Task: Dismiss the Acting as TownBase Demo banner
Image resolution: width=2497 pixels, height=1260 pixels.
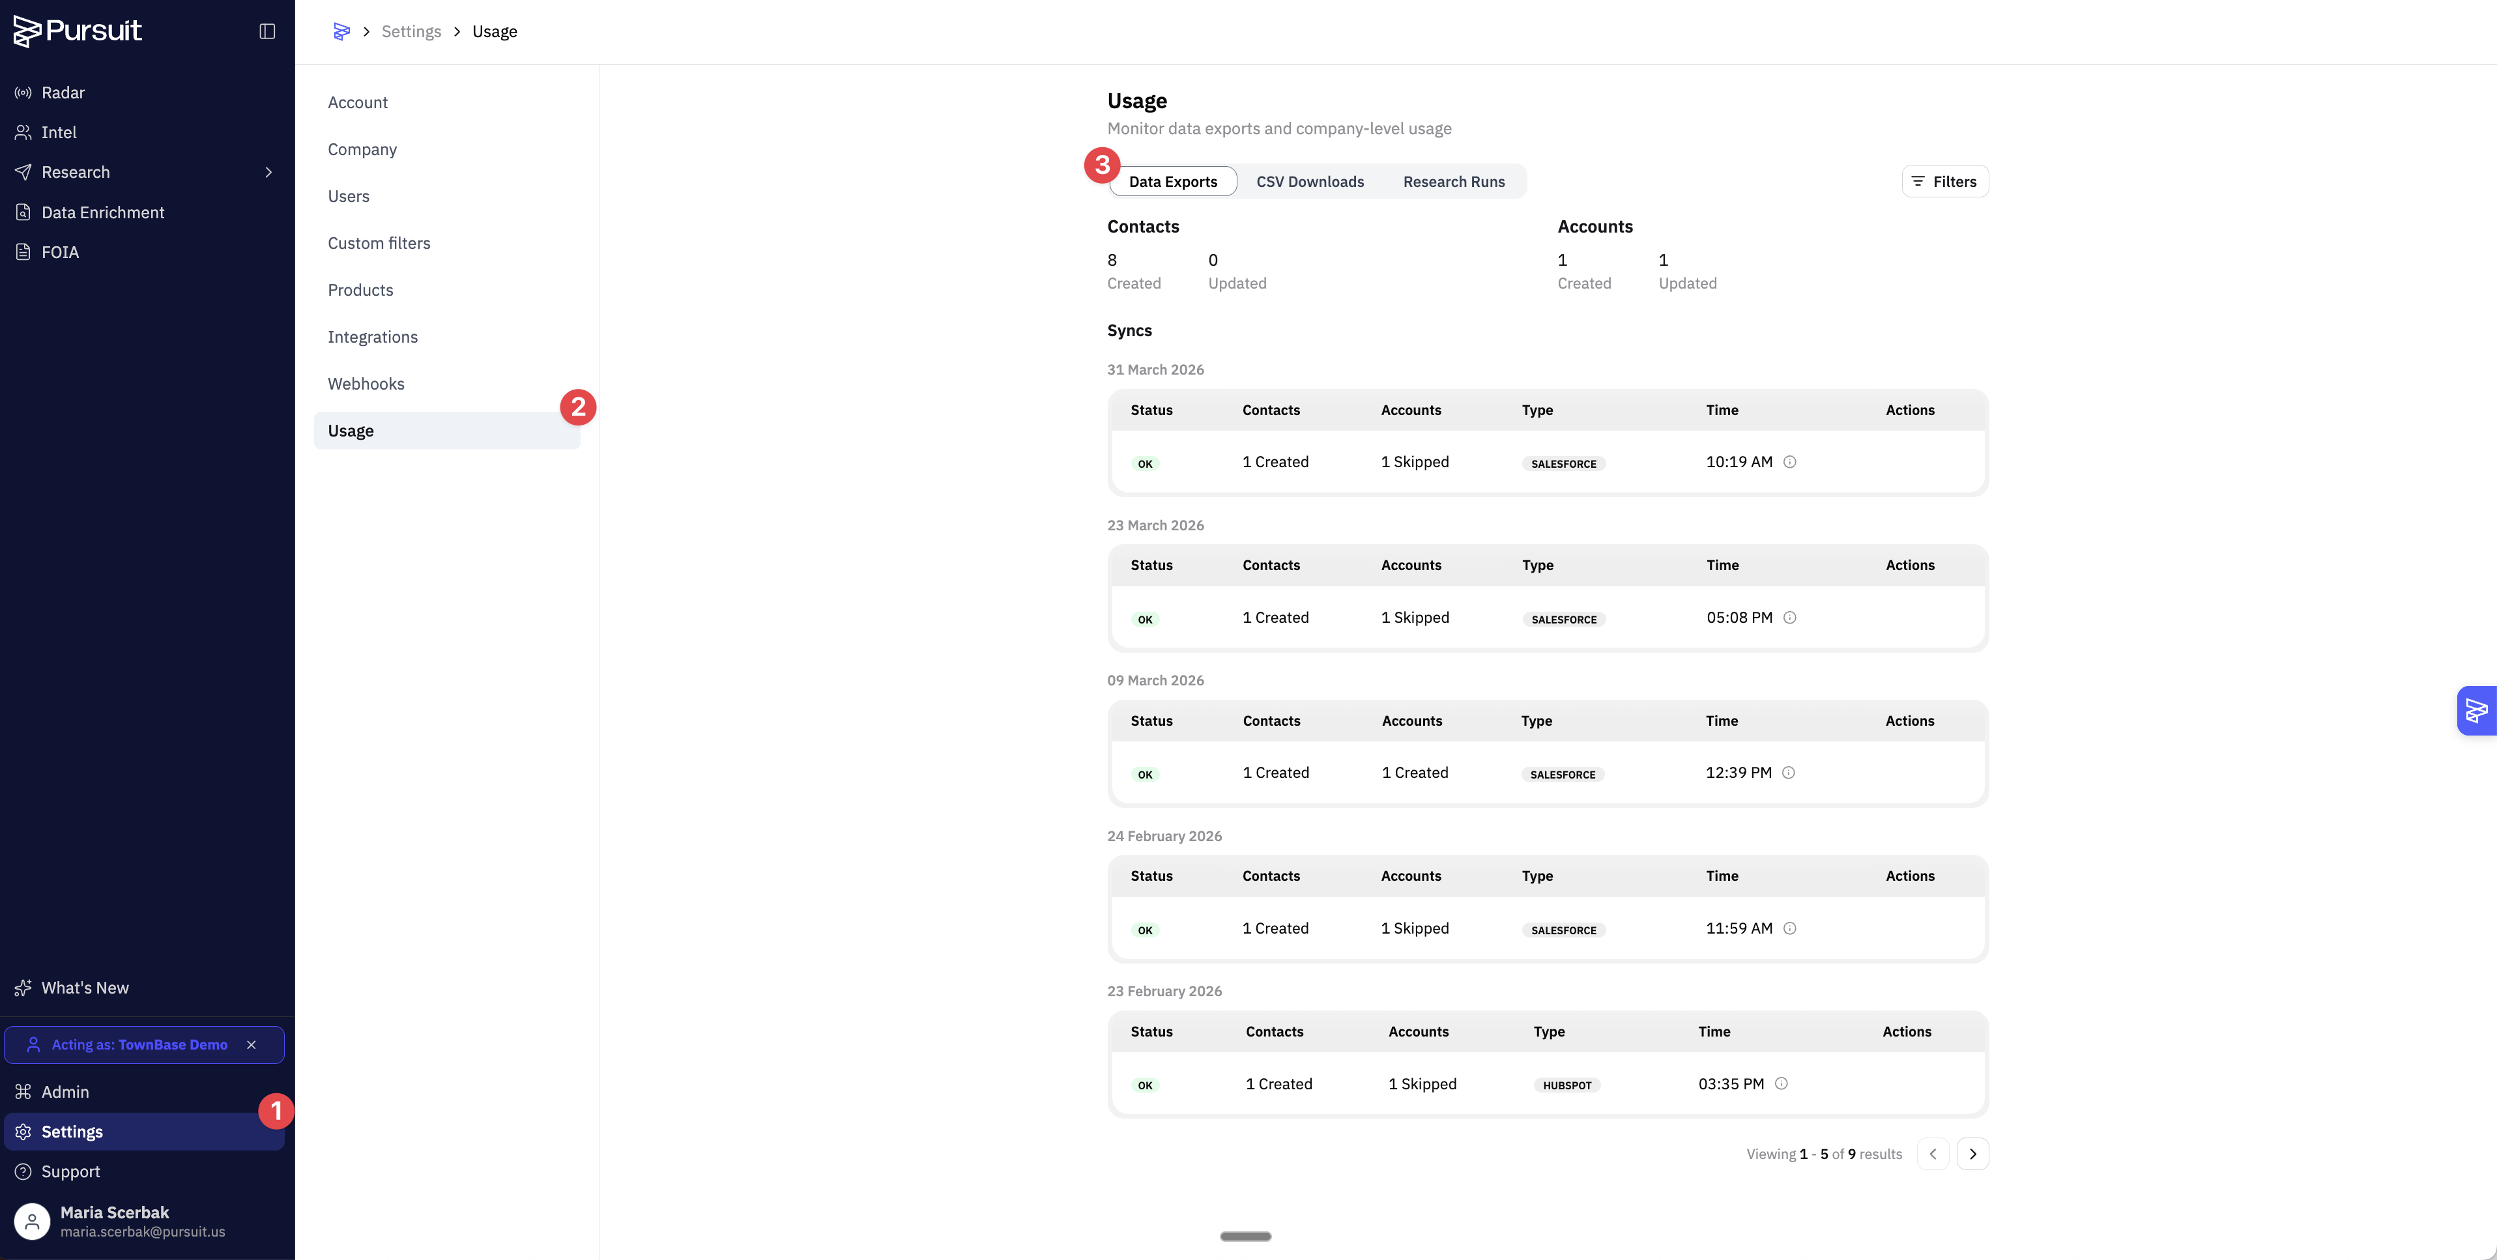Action: point(251,1045)
